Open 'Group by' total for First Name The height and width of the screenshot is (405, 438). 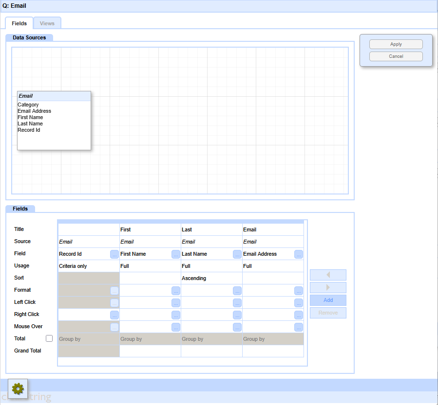(x=150, y=339)
